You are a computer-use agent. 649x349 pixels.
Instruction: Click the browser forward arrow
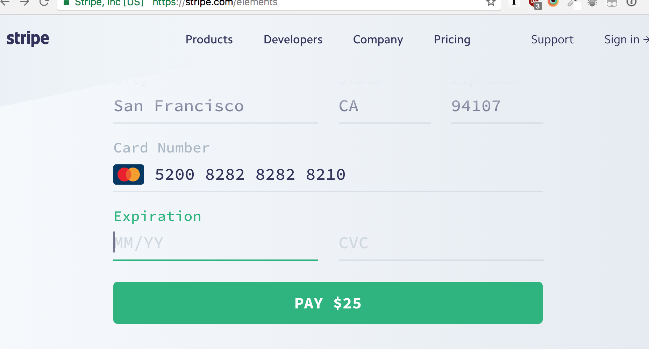24,3
